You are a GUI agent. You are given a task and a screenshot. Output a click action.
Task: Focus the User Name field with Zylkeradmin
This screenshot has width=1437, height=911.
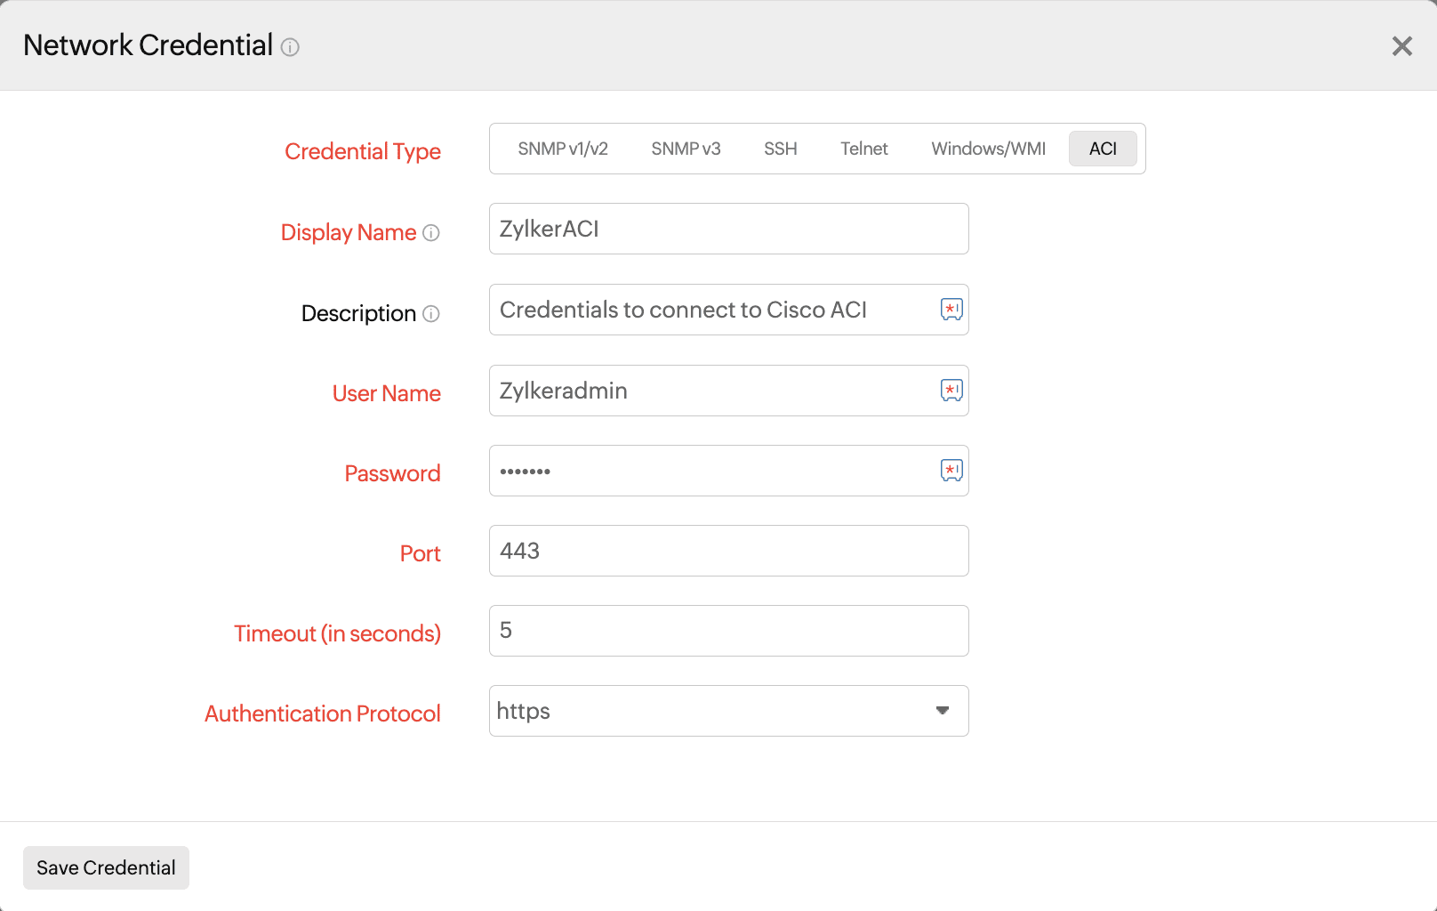tap(711, 391)
